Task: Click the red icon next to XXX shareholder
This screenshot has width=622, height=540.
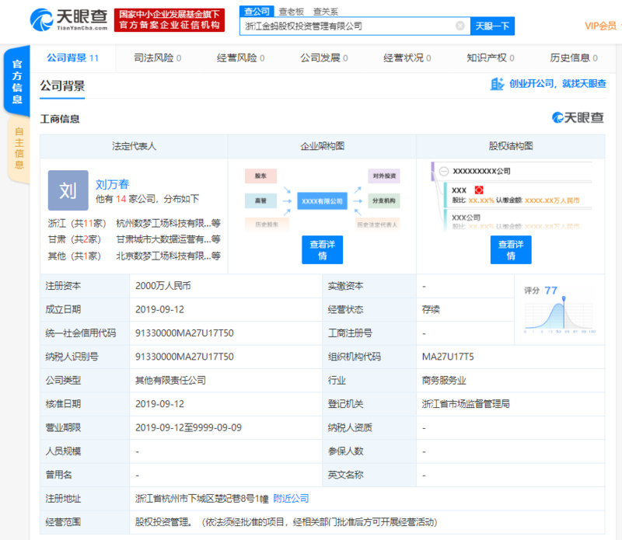Action: (x=479, y=190)
